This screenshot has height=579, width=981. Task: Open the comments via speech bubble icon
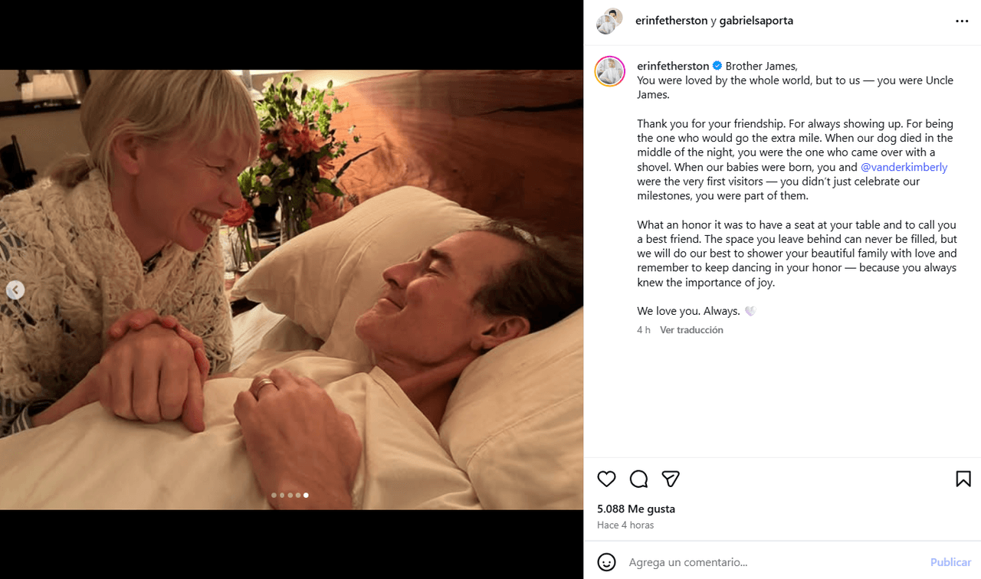tap(638, 479)
